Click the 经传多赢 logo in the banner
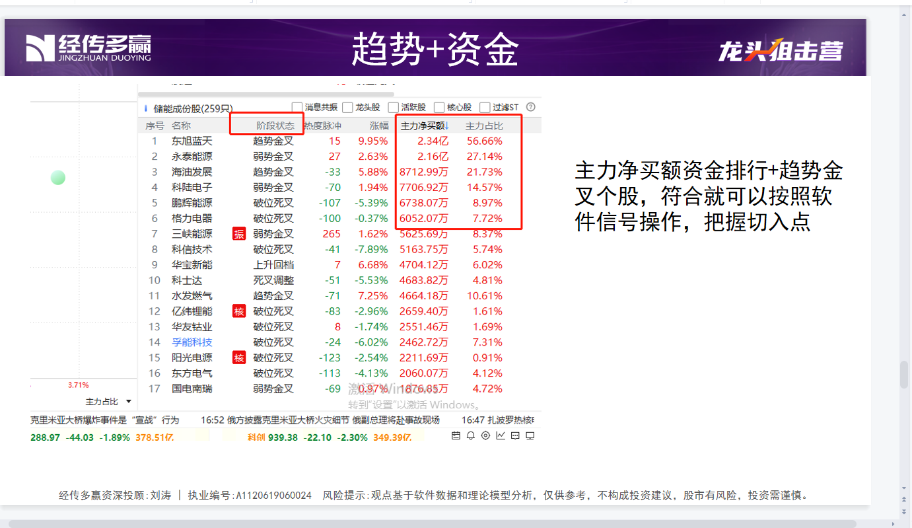912x528 pixels. coord(88,48)
